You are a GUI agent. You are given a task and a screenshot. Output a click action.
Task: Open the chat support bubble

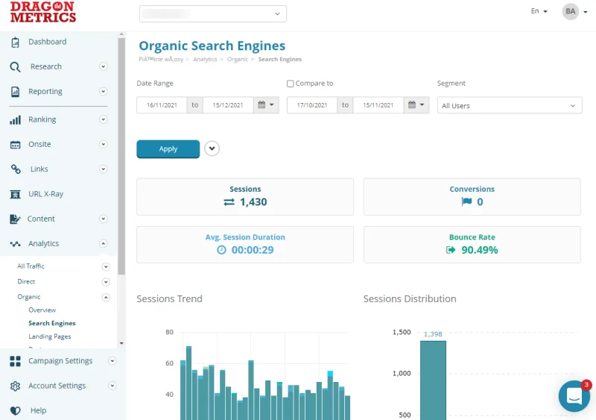574,396
